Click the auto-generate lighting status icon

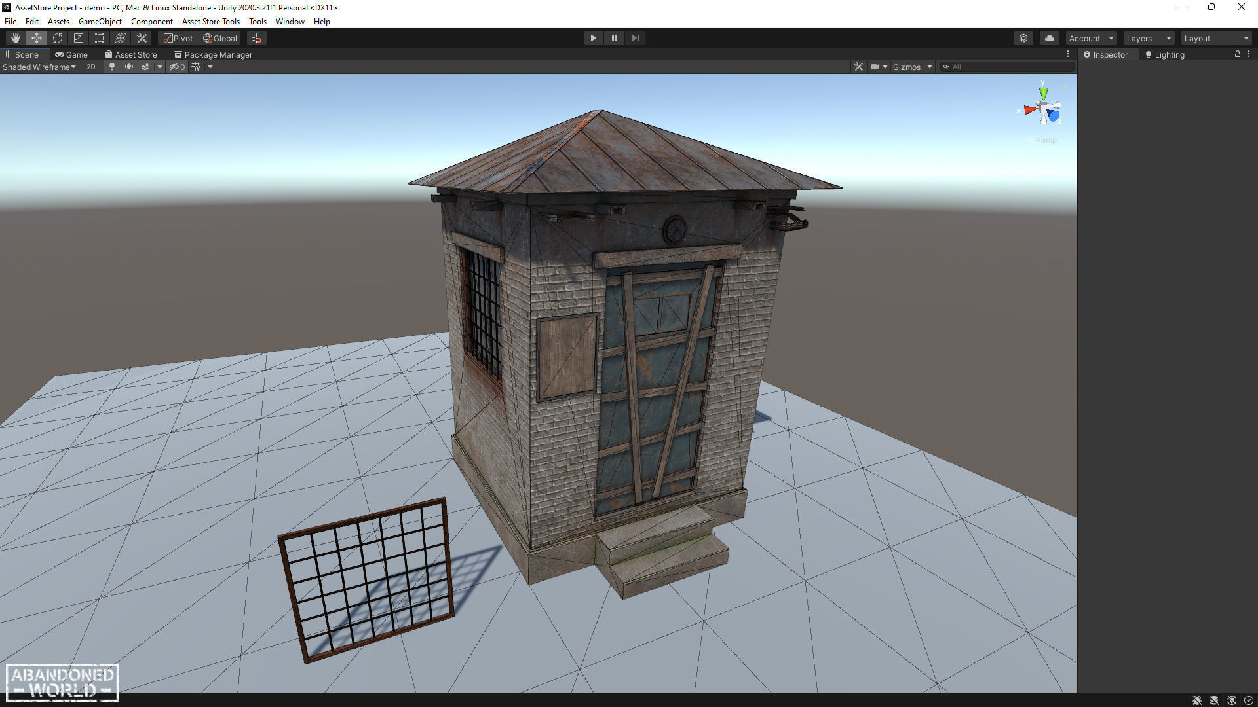click(1232, 700)
